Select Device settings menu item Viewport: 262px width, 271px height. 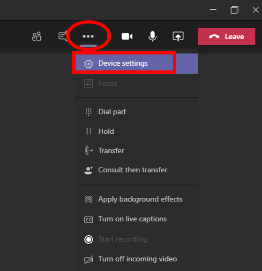[136, 63]
